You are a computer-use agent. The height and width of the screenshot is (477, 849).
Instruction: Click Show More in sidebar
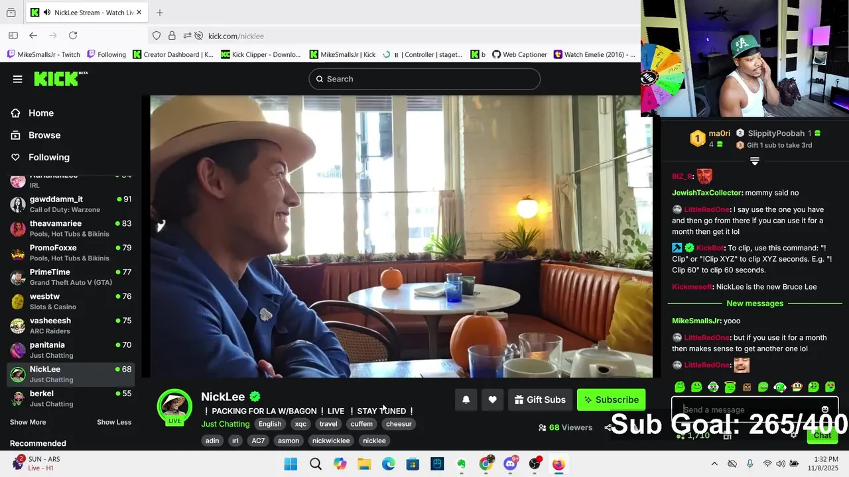[x=28, y=422]
